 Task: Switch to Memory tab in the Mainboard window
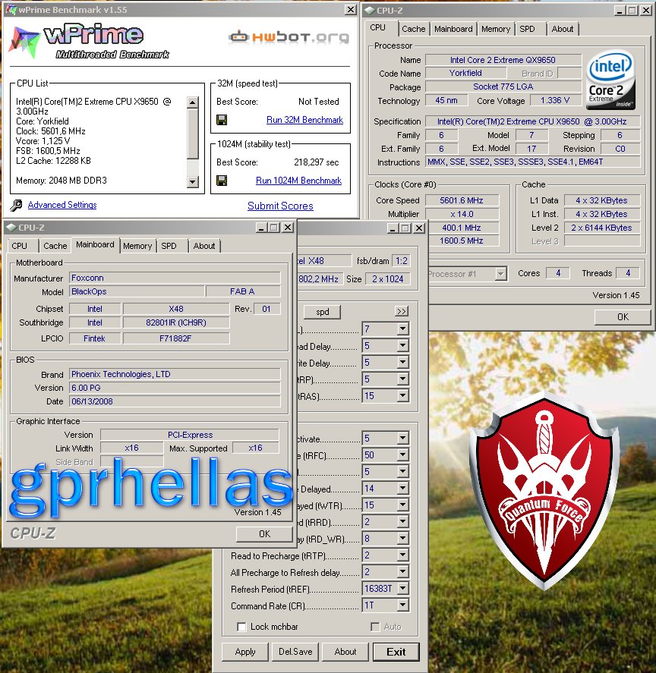pos(137,246)
